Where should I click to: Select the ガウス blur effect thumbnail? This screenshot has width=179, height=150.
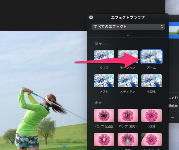(104, 57)
